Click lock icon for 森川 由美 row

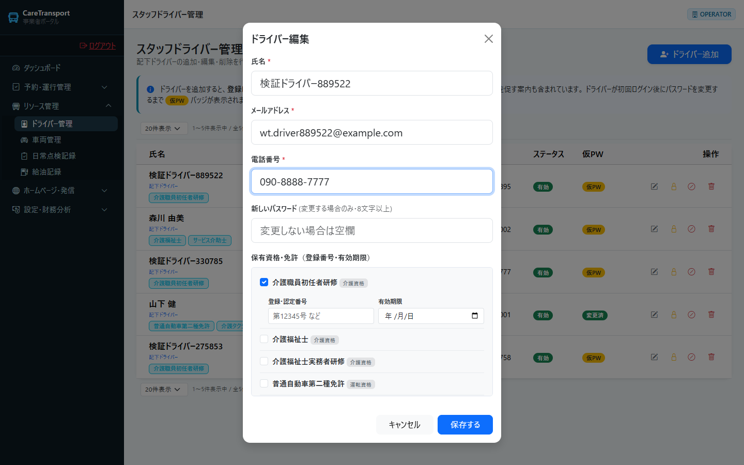point(674,229)
